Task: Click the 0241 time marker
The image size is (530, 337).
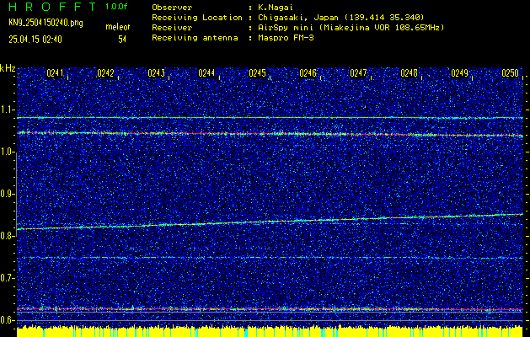Action: click(x=55, y=73)
